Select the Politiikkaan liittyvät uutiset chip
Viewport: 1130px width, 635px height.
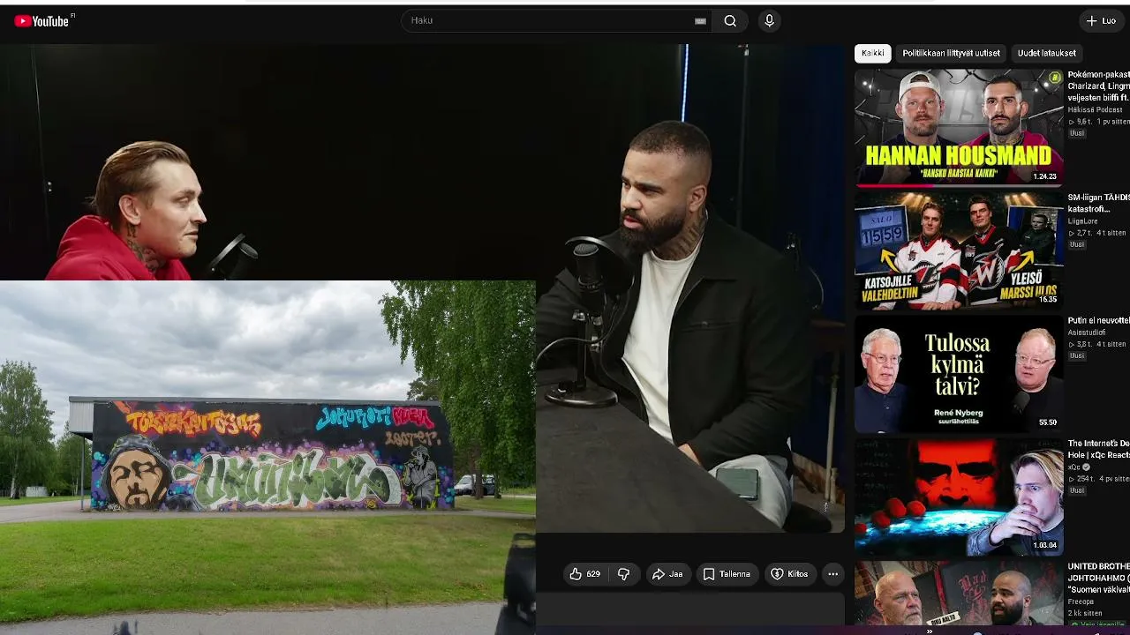click(951, 53)
